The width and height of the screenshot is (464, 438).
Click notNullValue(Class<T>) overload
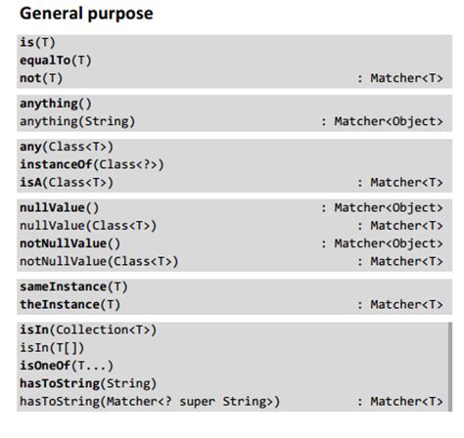coord(99,261)
